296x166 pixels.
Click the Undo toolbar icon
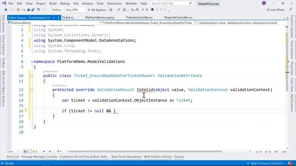[38, 10]
